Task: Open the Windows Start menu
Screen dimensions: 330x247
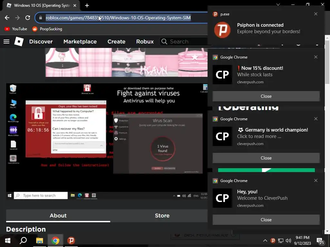Action: click(8, 241)
